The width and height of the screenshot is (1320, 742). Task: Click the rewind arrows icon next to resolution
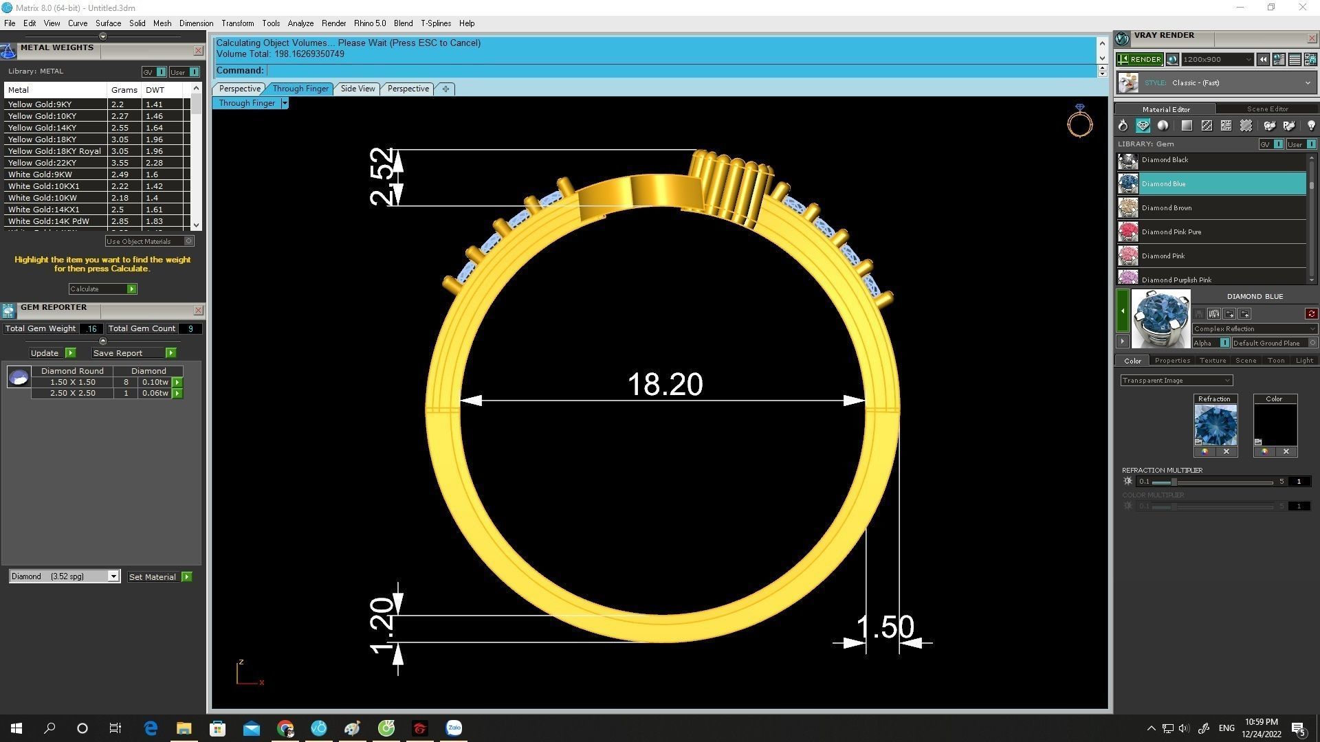coord(1263,60)
